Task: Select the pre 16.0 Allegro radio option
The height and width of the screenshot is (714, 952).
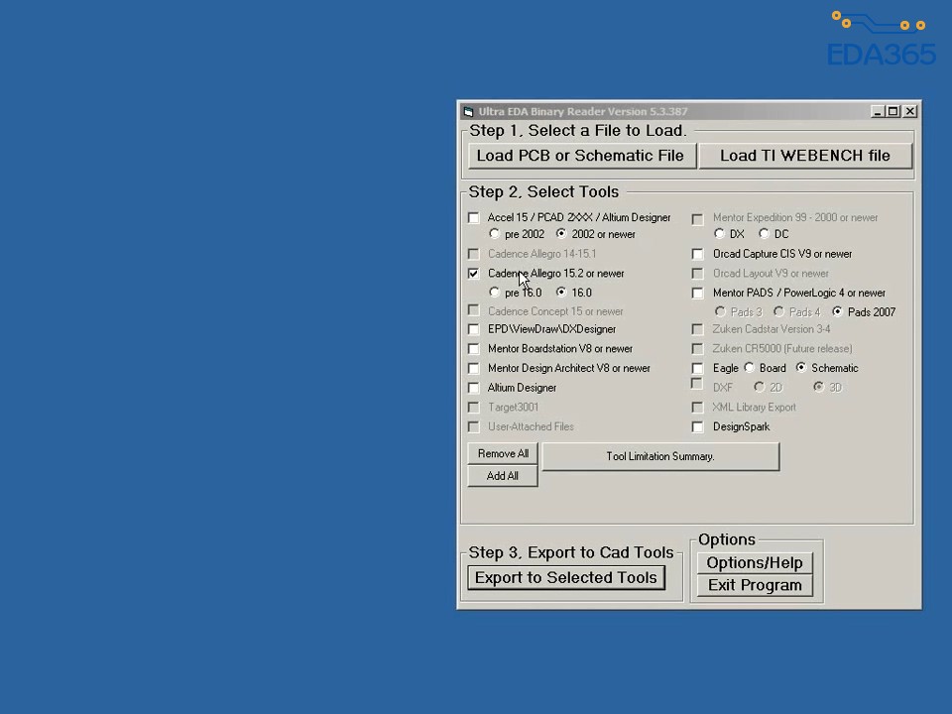Action: click(494, 292)
